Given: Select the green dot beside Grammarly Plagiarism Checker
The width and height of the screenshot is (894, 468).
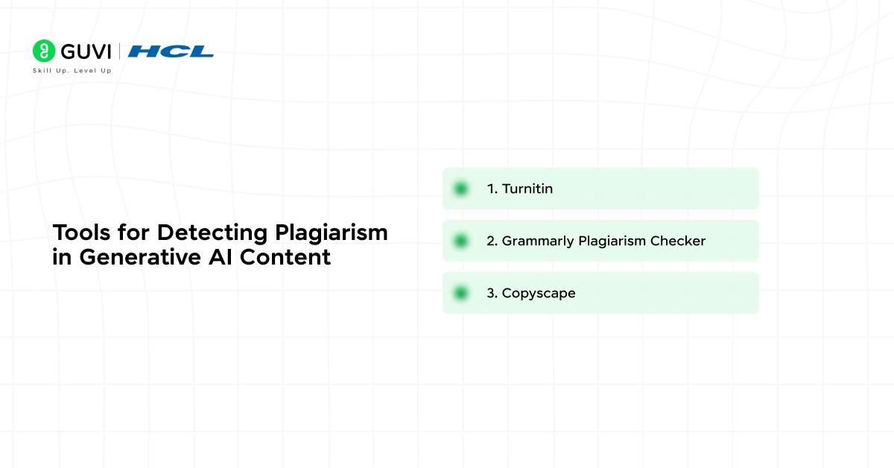Looking at the screenshot, I should (x=460, y=241).
